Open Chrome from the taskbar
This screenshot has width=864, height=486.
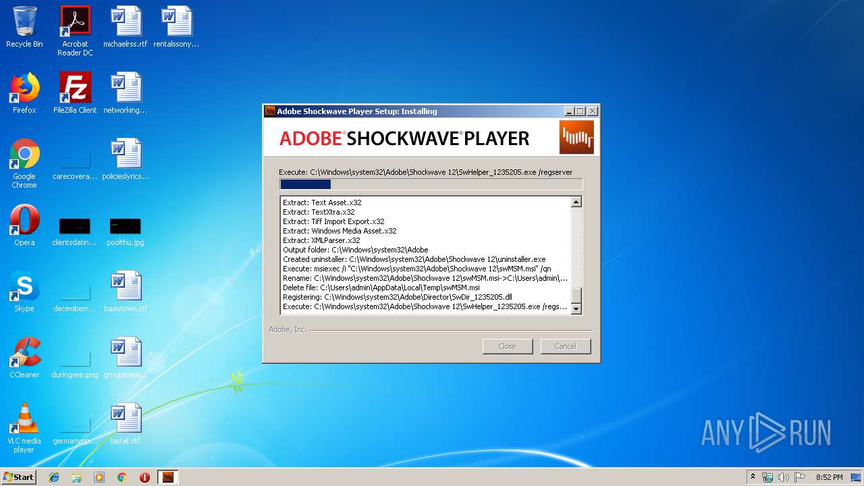pyautogui.click(x=122, y=477)
